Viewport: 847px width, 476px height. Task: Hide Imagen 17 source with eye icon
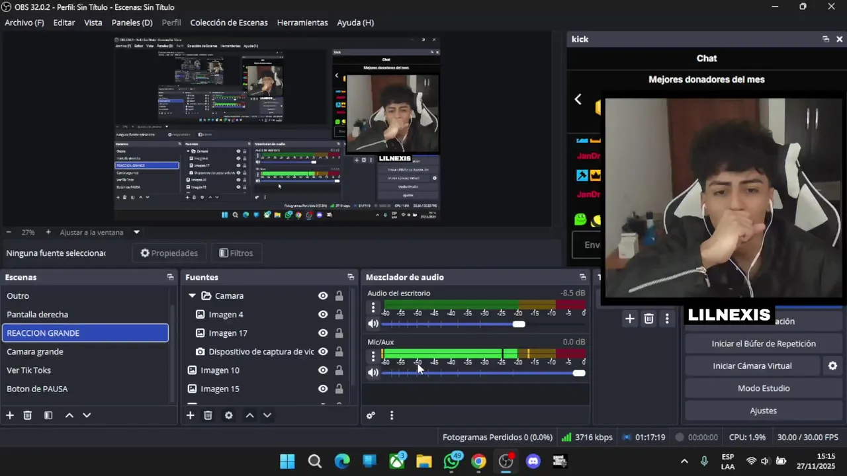(x=323, y=333)
